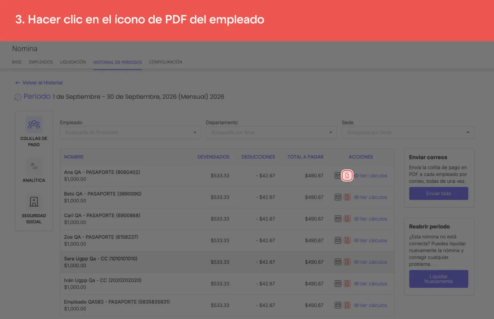494x319 pixels.
Task: Ver cálculos for Ana QA
Action: (x=370, y=176)
